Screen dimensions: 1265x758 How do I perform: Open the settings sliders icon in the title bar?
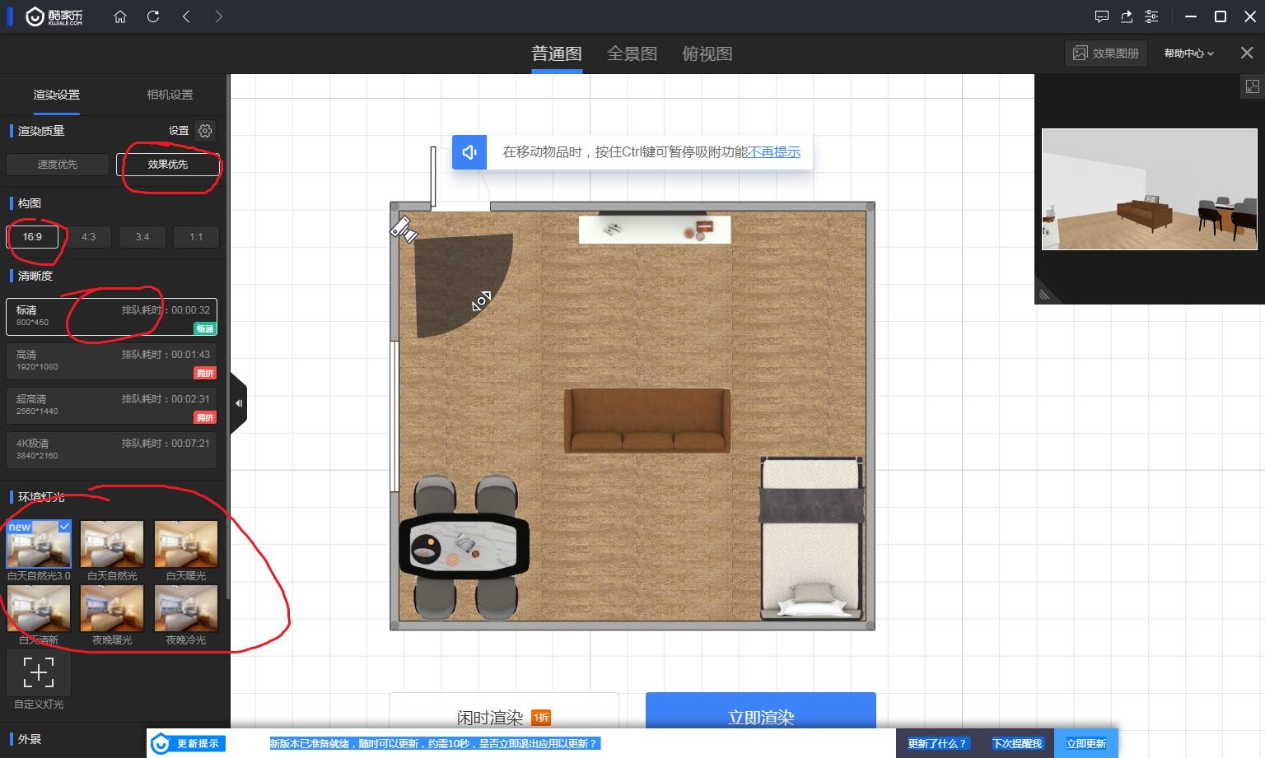point(1151,16)
